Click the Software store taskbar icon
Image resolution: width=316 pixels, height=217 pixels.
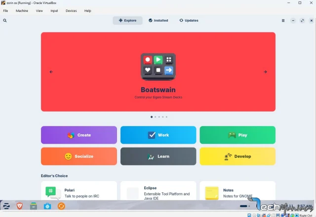click(x=47, y=206)
